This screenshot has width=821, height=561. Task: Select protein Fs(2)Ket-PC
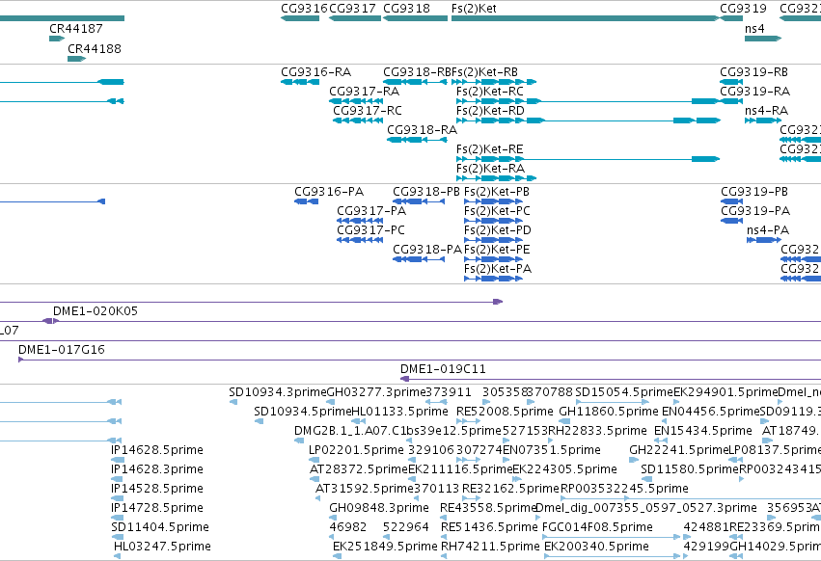pyautogui.click(x=493, y=221)
